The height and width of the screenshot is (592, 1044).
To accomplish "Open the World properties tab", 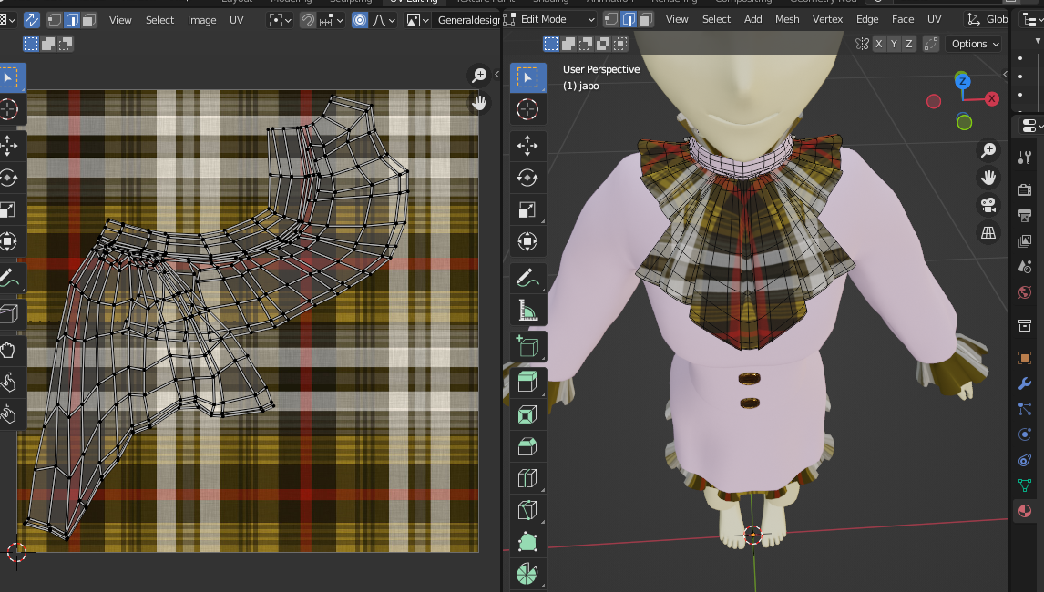I will click(1026, 292).
